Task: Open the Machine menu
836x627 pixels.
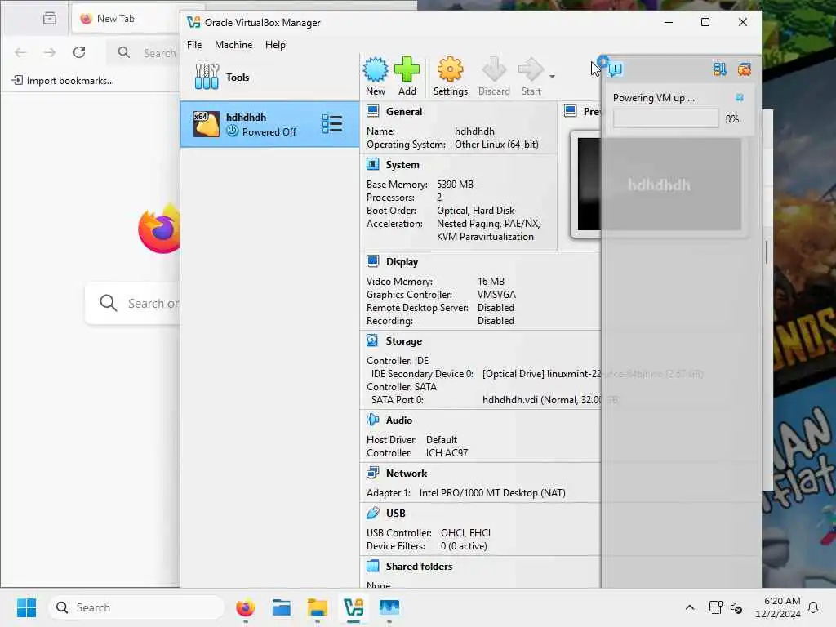Action: point(233,45)
